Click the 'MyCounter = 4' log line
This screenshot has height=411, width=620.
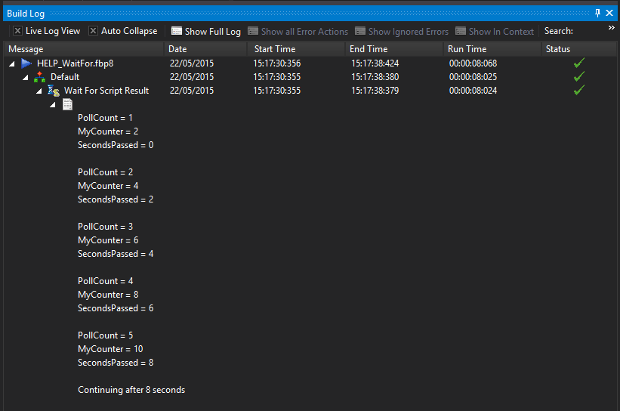[x=108, y=186]
